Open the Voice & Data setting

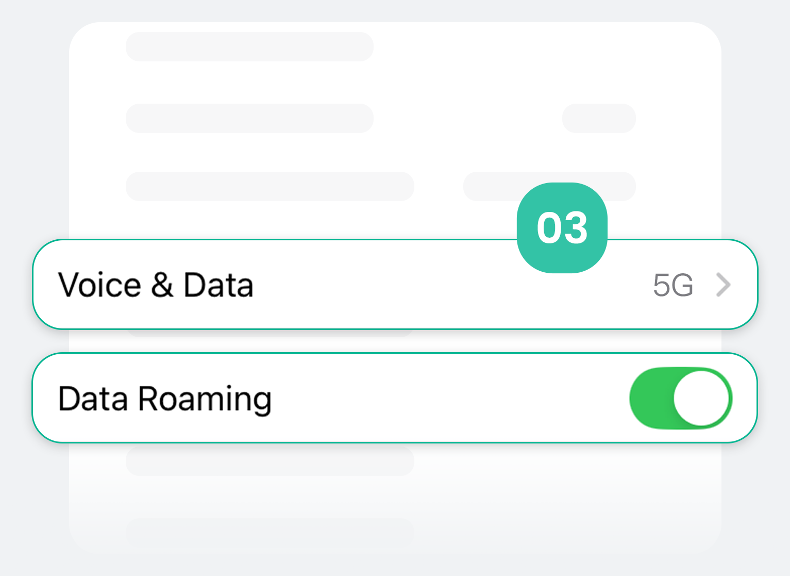pyautogui.click(x=156, y=285)
